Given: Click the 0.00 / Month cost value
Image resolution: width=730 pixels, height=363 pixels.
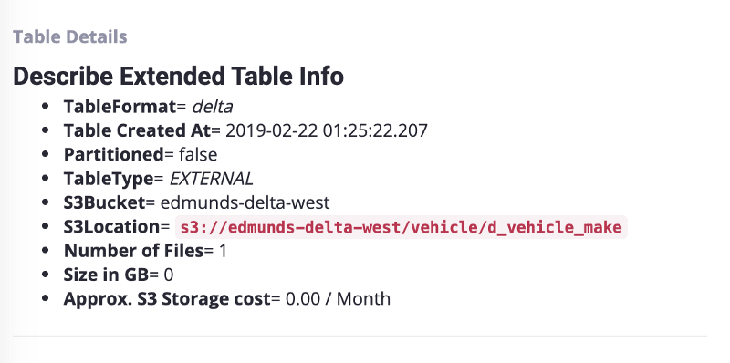Looking at the screenshot, I should click(338, 299).
